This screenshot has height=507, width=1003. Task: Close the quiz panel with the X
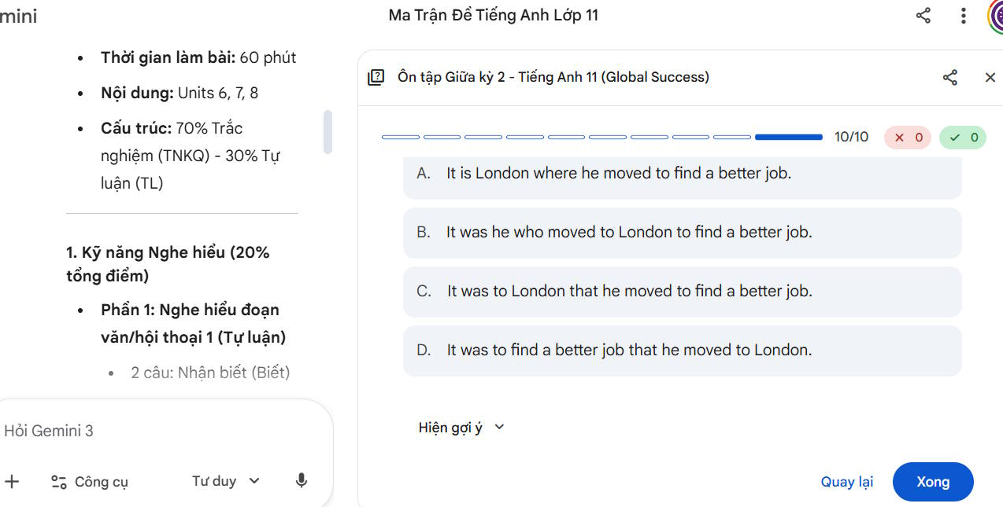tap(990, 77)
